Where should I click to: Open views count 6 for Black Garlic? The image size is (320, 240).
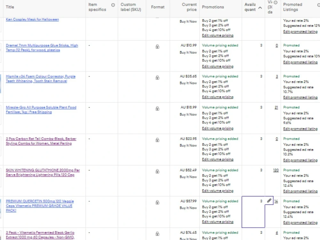point(277,233)
